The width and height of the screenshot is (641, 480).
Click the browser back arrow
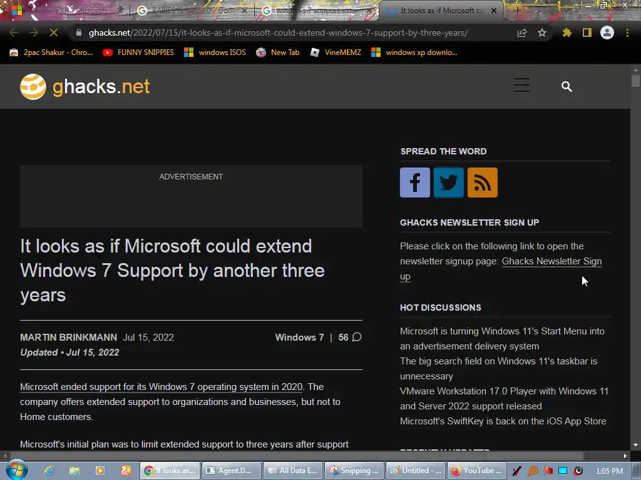tap(13, 32)
